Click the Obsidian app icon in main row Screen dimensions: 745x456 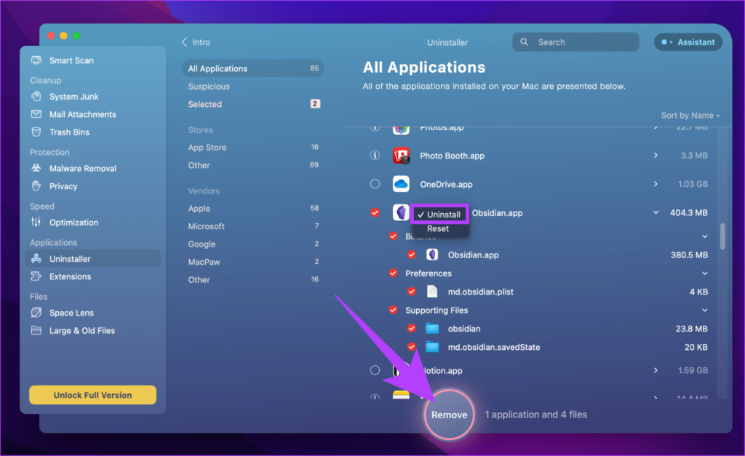(401, 212)
